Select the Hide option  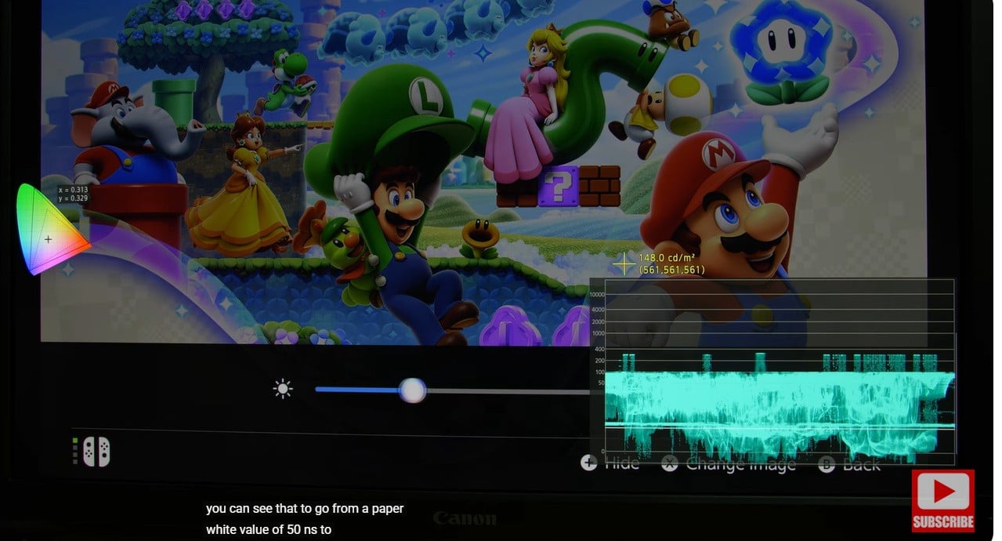tap(622, 463)
